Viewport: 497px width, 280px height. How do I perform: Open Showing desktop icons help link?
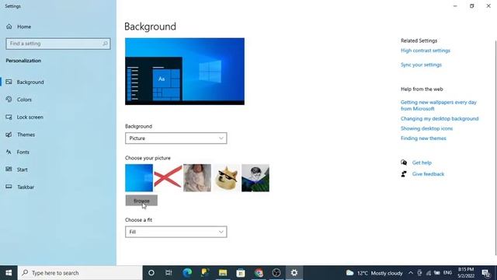[426, 128]
